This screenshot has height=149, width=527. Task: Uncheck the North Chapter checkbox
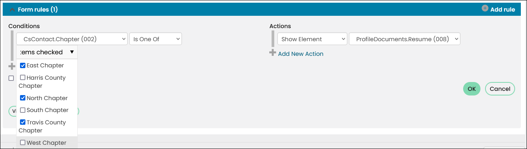pyautogui.click(x=23, y=98)
